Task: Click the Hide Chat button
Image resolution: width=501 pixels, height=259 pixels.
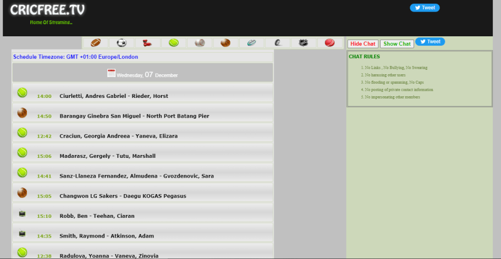Action: click(x=363, y=44)
